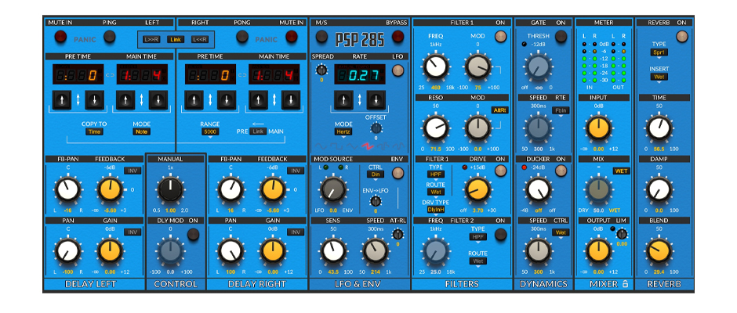The height and width of the screenshot is (313, 737).
Task: Click the mixer lock icon
Action: tap(625, 283)
